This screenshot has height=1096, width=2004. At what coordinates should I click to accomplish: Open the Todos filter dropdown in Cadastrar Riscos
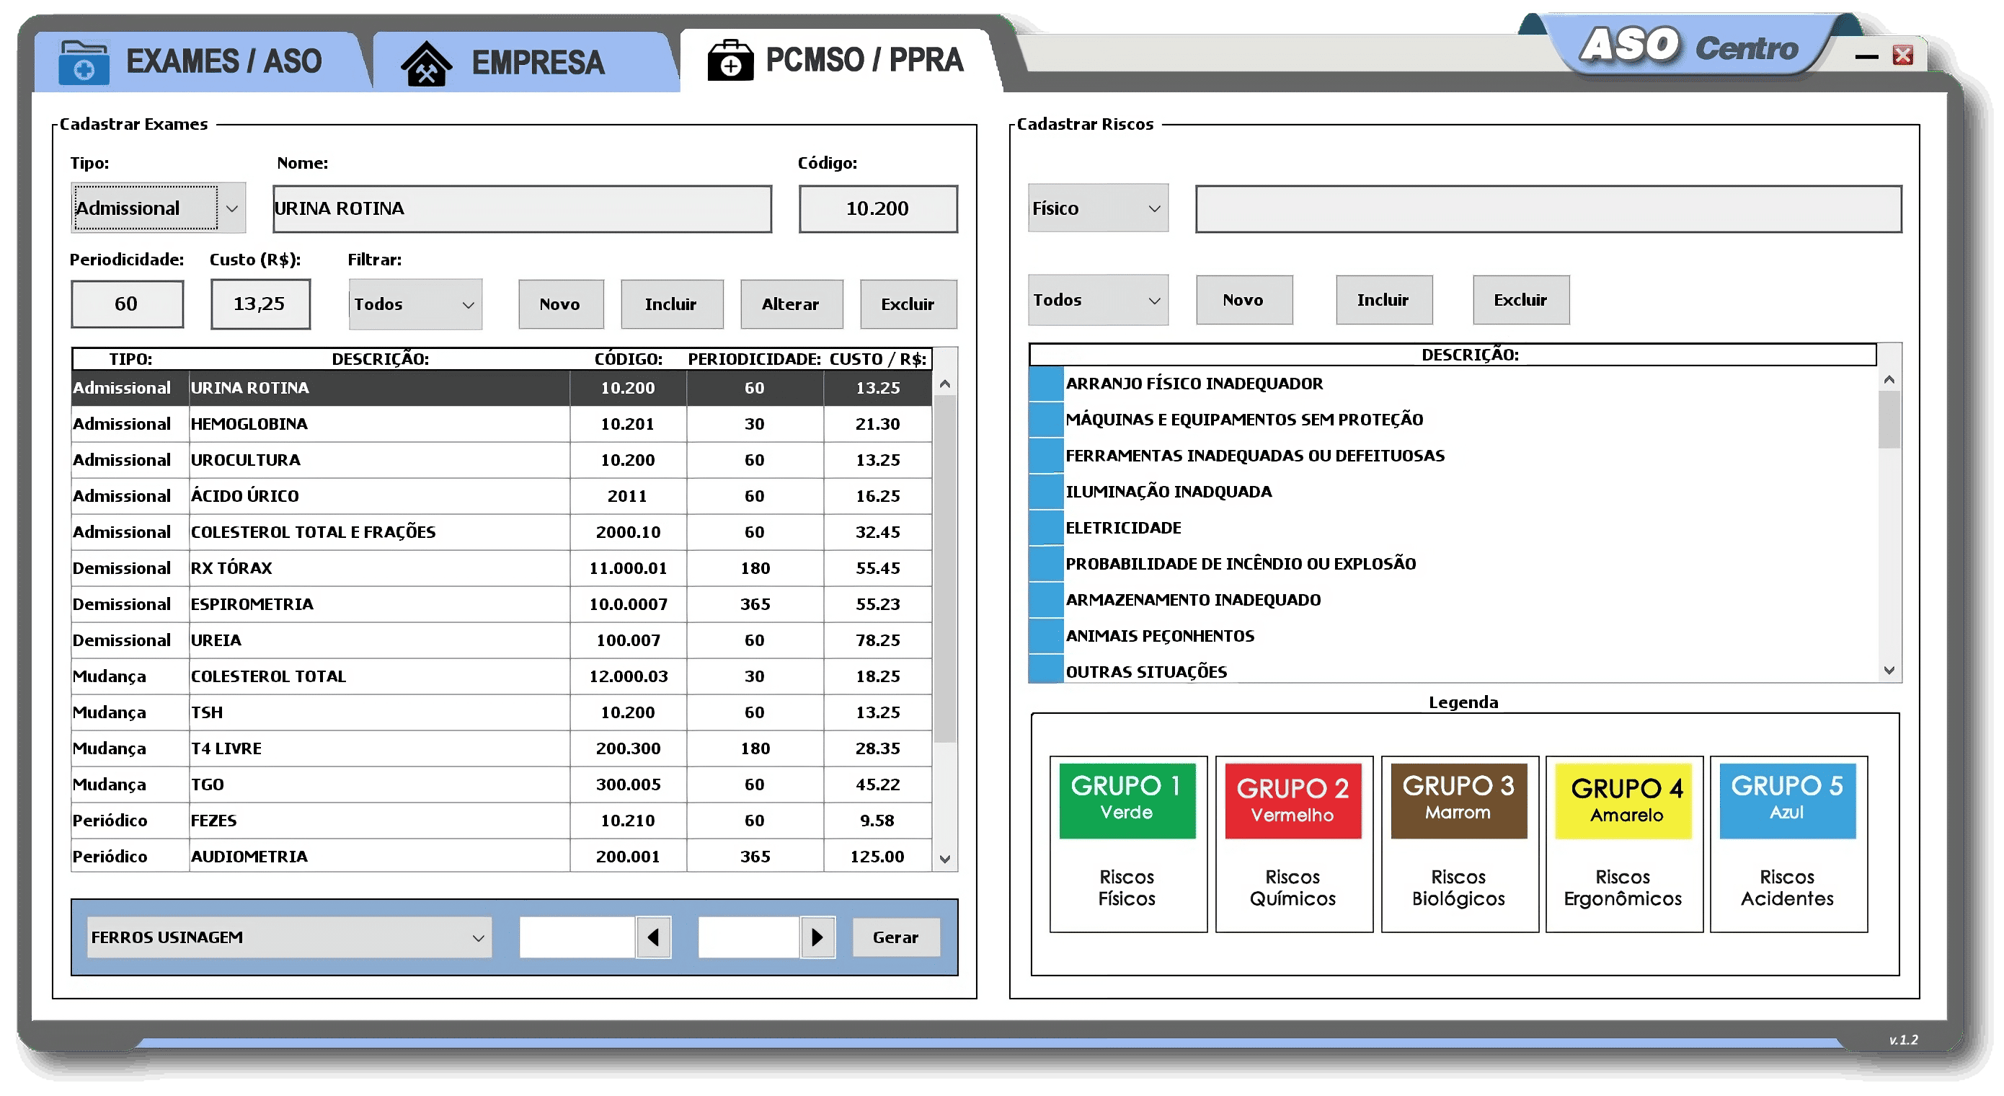[1098, 300]
